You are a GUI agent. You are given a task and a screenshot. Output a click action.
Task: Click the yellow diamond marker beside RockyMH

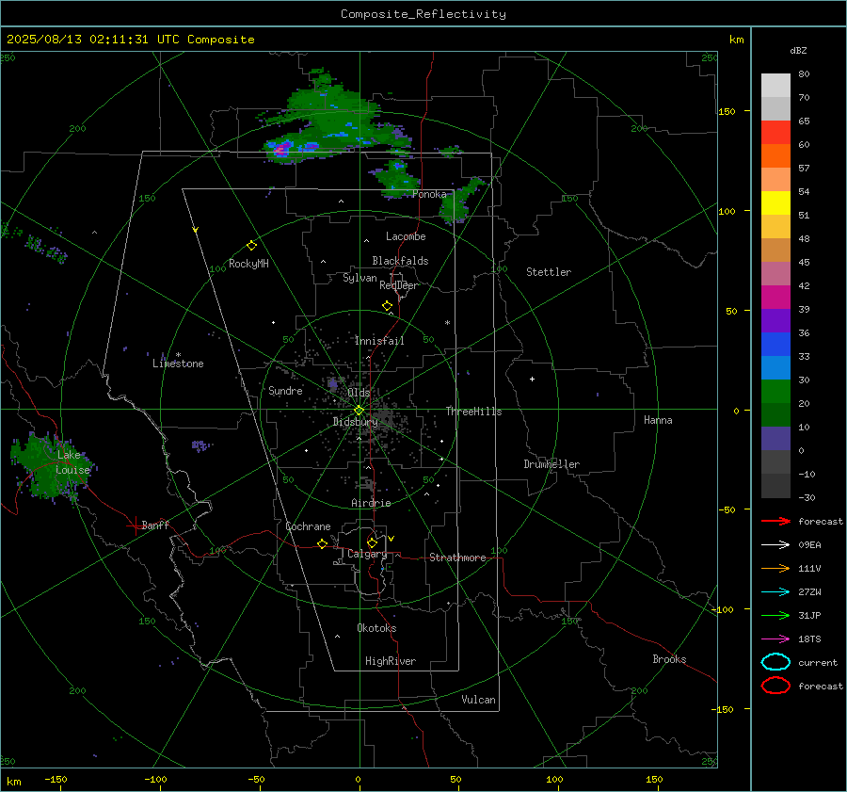click(251, 246)
